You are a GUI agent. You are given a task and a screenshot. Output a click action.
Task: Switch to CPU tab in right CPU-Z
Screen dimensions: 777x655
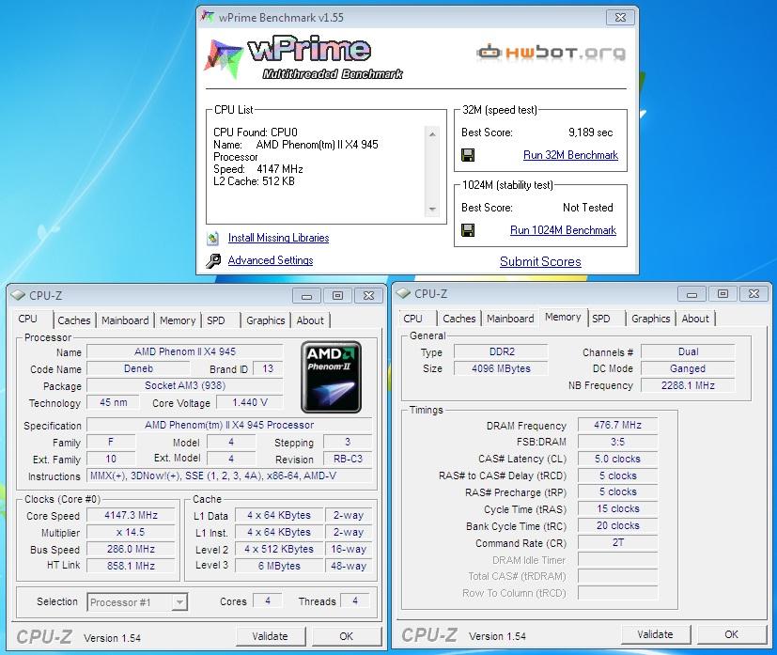click(x=412, y=319)
